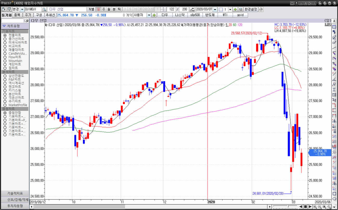
Task: Click the small icon beside left search box
Action: 27,21
